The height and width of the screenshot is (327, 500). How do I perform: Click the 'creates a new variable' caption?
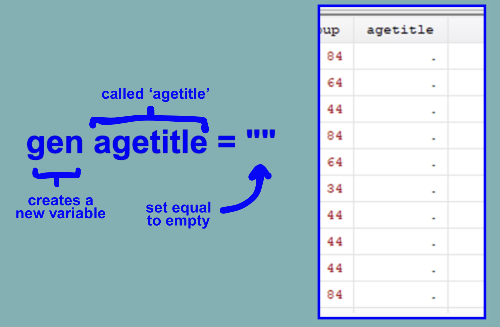point(61,207)
